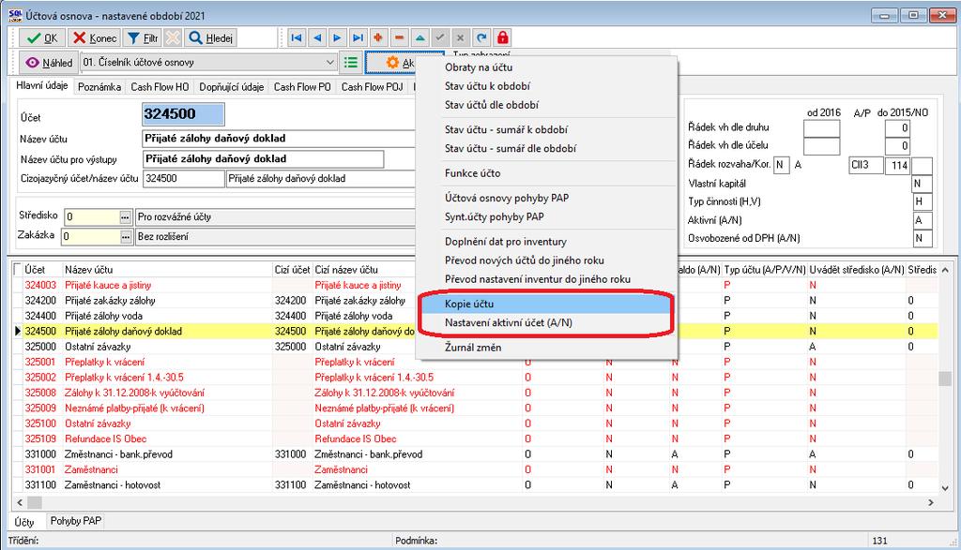Click Název účtu pro výstupy field
The height and width of the screenshot is (550, 961).
pyautogui.click(x=263, y=159)
